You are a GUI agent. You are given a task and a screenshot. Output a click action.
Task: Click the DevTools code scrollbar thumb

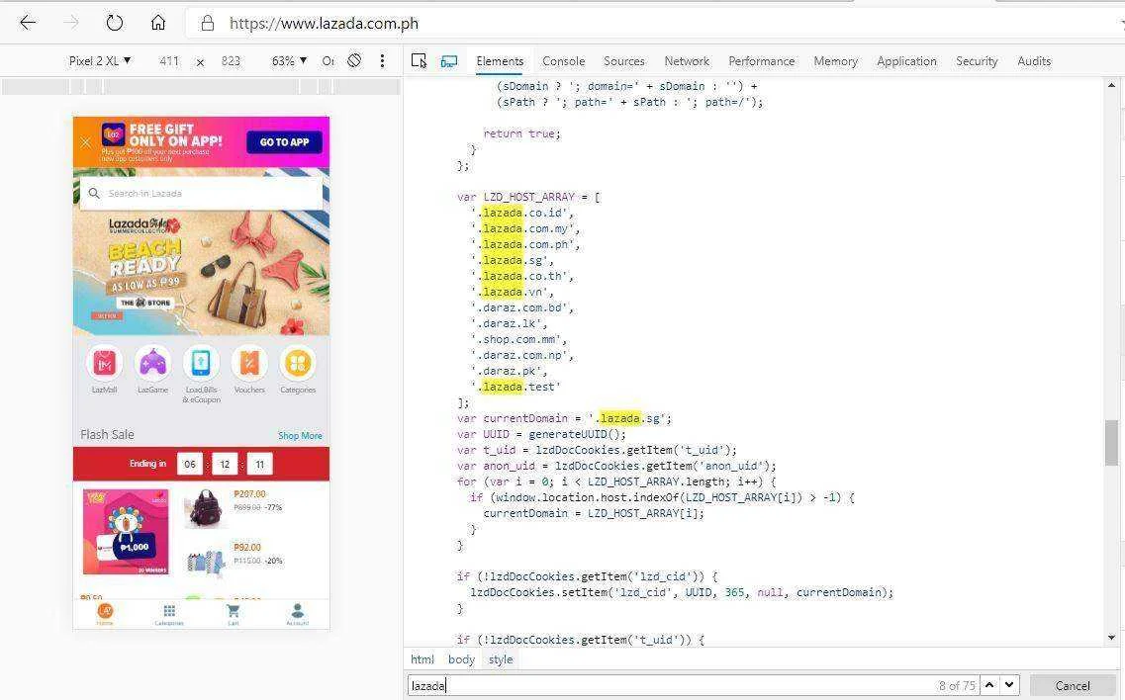[x=1111, y=443]
